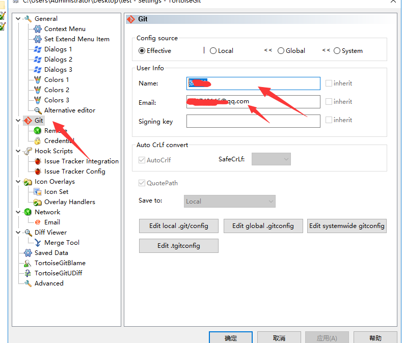404x343 pixels.
Task: Collapse the Diff Viewer tree node
Action: pos(18,233)
